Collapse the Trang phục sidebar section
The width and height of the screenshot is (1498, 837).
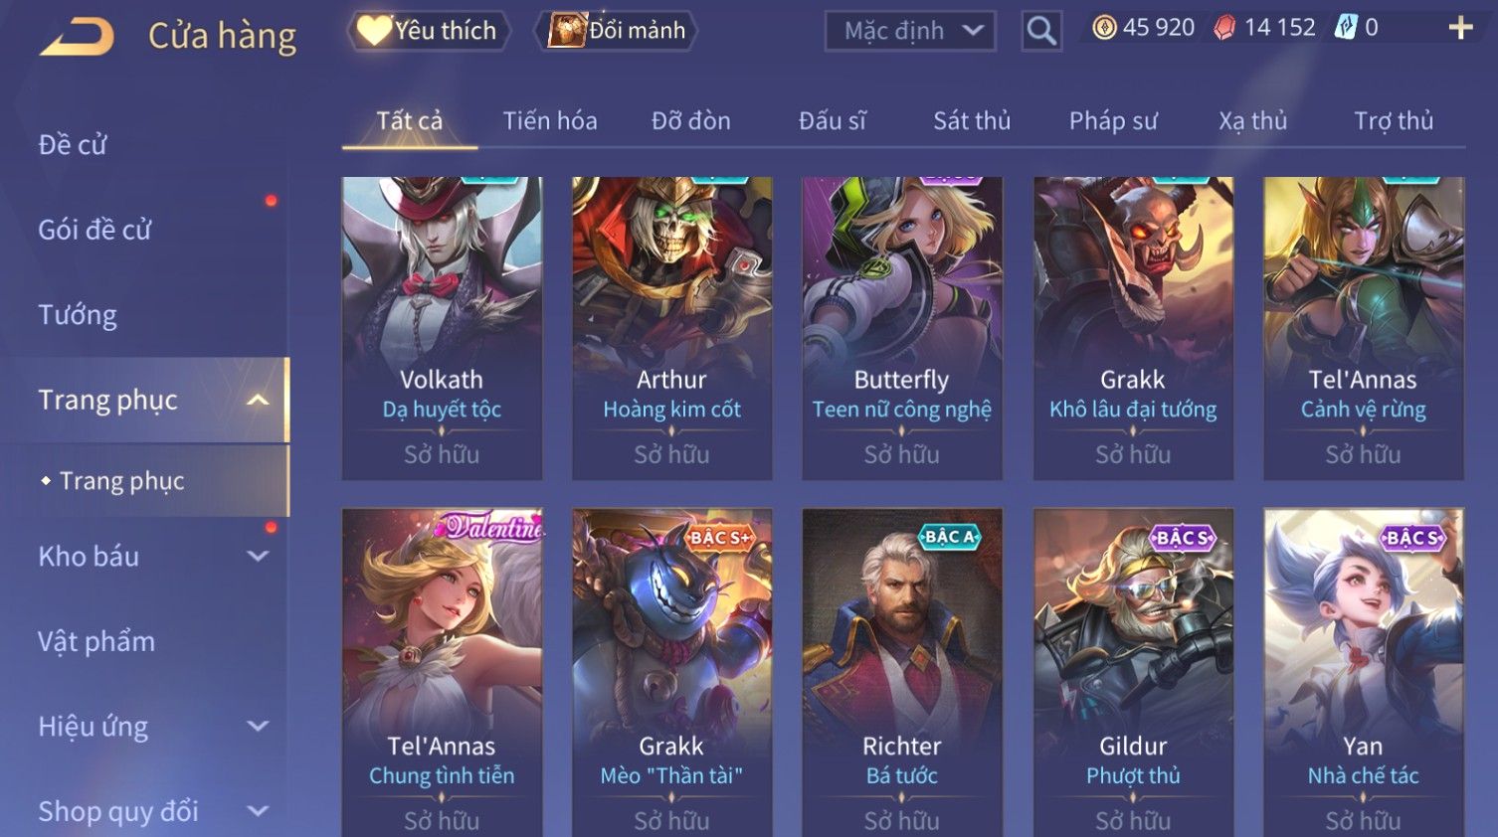258,400
